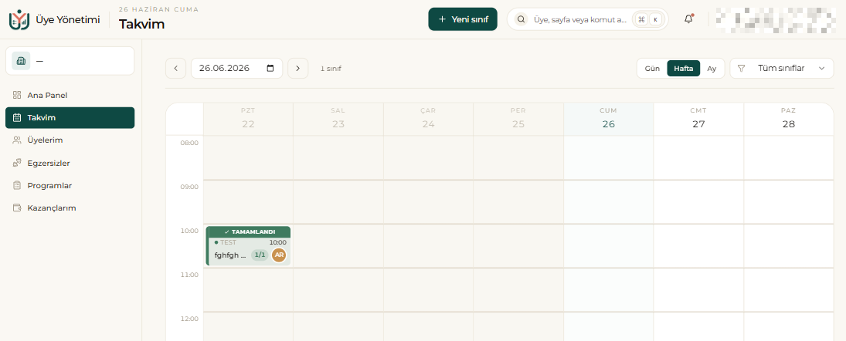Click the Yeni sınıf button
This screenshot has height=341, width=846.
click(463, 19)
